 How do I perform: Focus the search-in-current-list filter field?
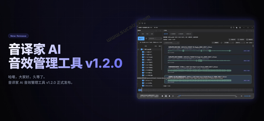(x=171, y=43)
